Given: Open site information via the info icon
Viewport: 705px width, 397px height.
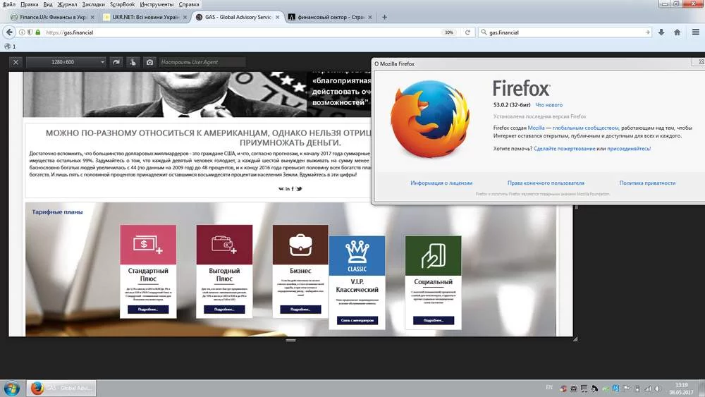Looking at the screenshot, I should [22, 32].
